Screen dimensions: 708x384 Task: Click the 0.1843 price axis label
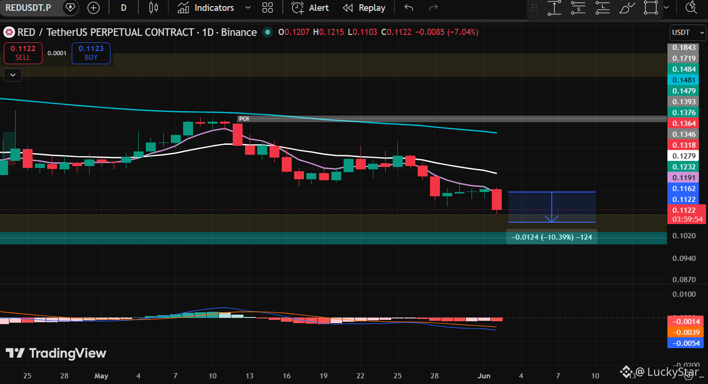pos(684,48)
